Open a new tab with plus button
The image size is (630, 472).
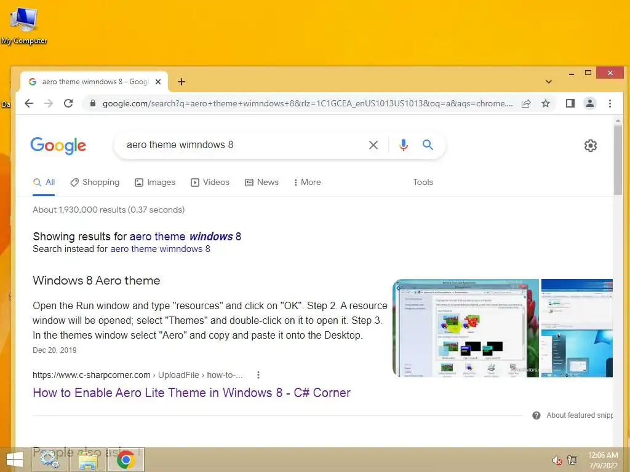pyautogui.click(x=181, y=82)
